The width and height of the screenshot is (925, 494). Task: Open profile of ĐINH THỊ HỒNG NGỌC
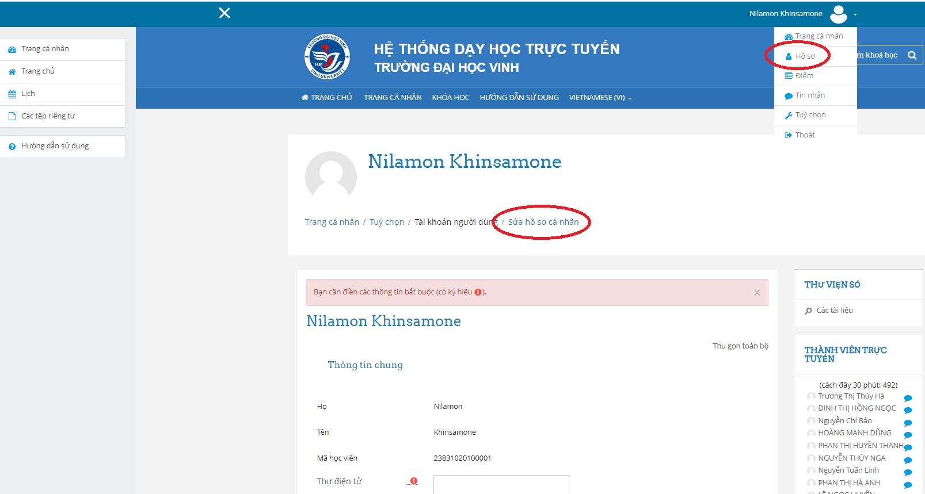click(x=857, y=408)
